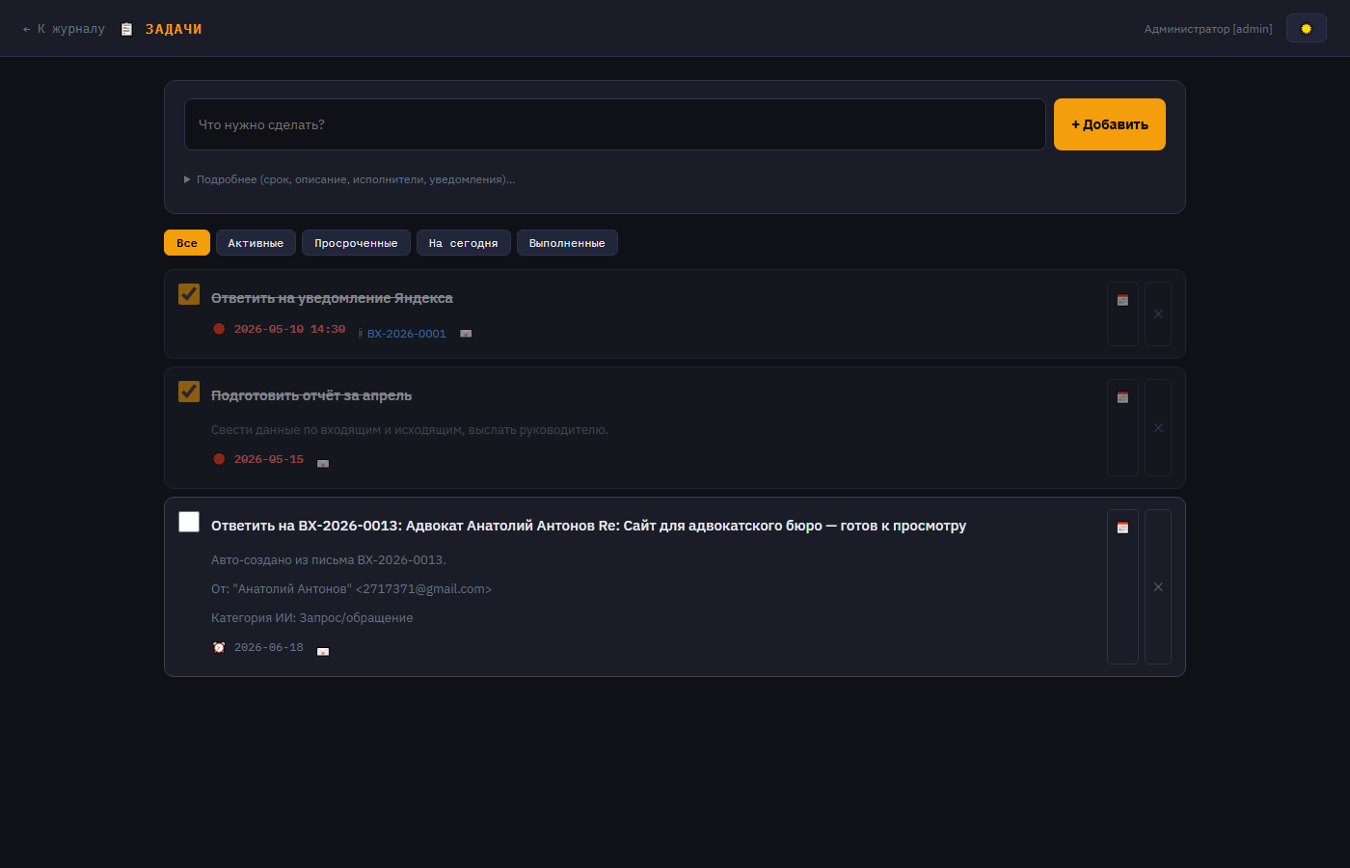This screenshot has height=868, width=1350.
Task: Go back via К журналу link
Action: point(64,29)
